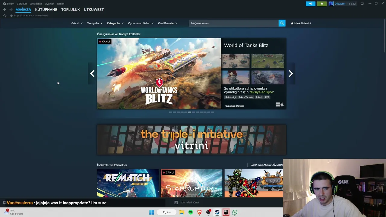Open Spotify from the taskbar
The width and height of the screenshot is (386, 217).
191,212
